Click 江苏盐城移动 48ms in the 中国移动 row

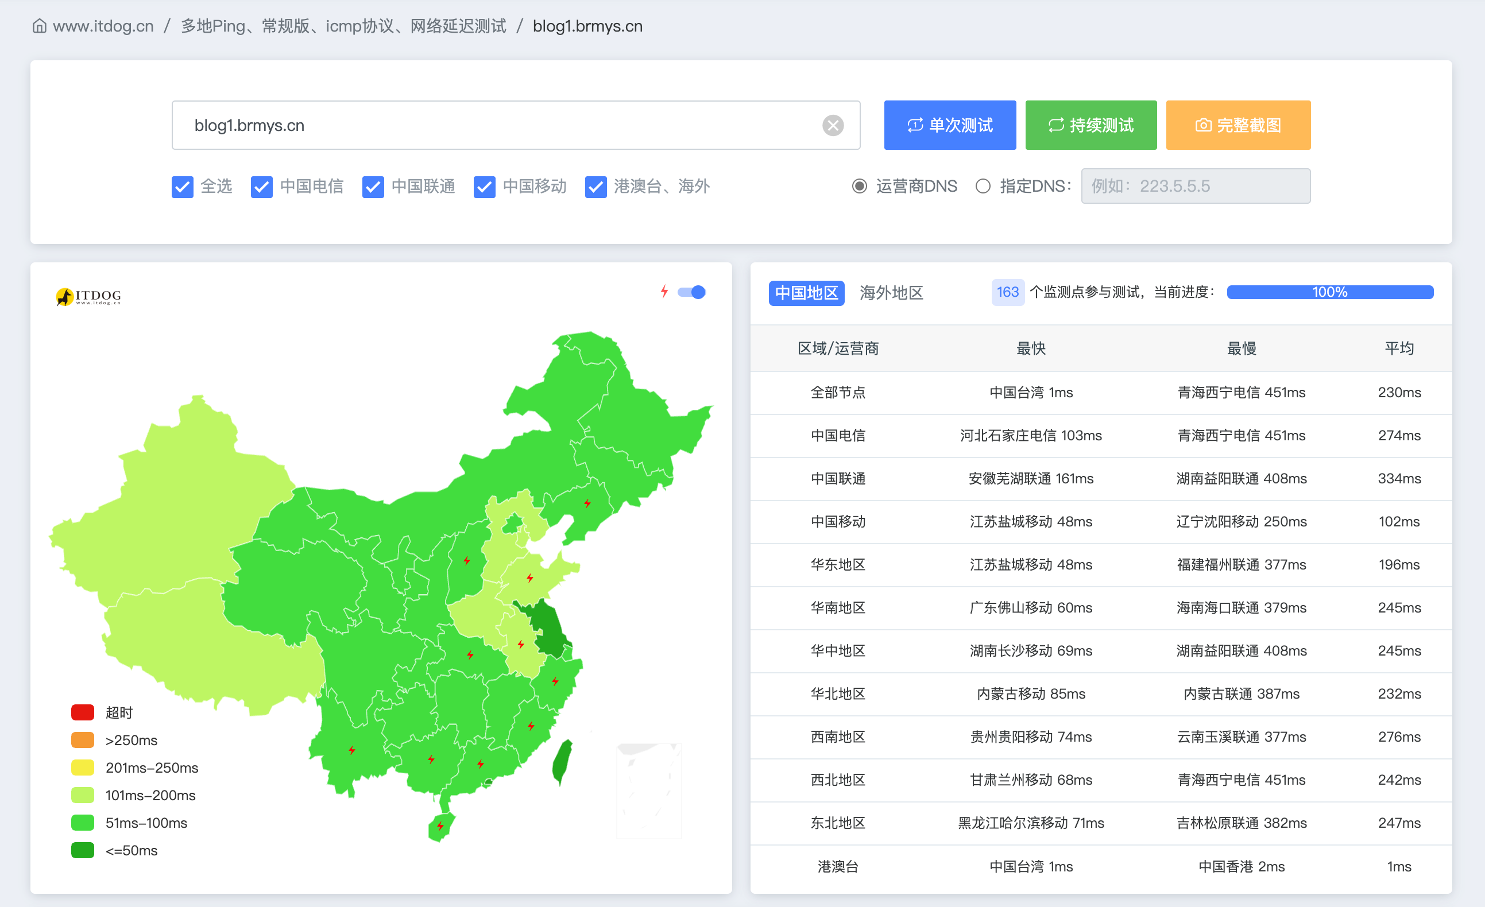pos(1031,521)
